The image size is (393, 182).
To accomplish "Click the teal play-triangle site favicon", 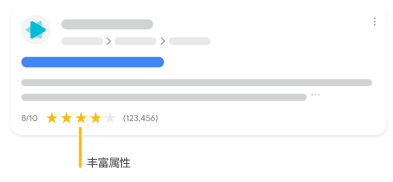I will click(36, 30).
